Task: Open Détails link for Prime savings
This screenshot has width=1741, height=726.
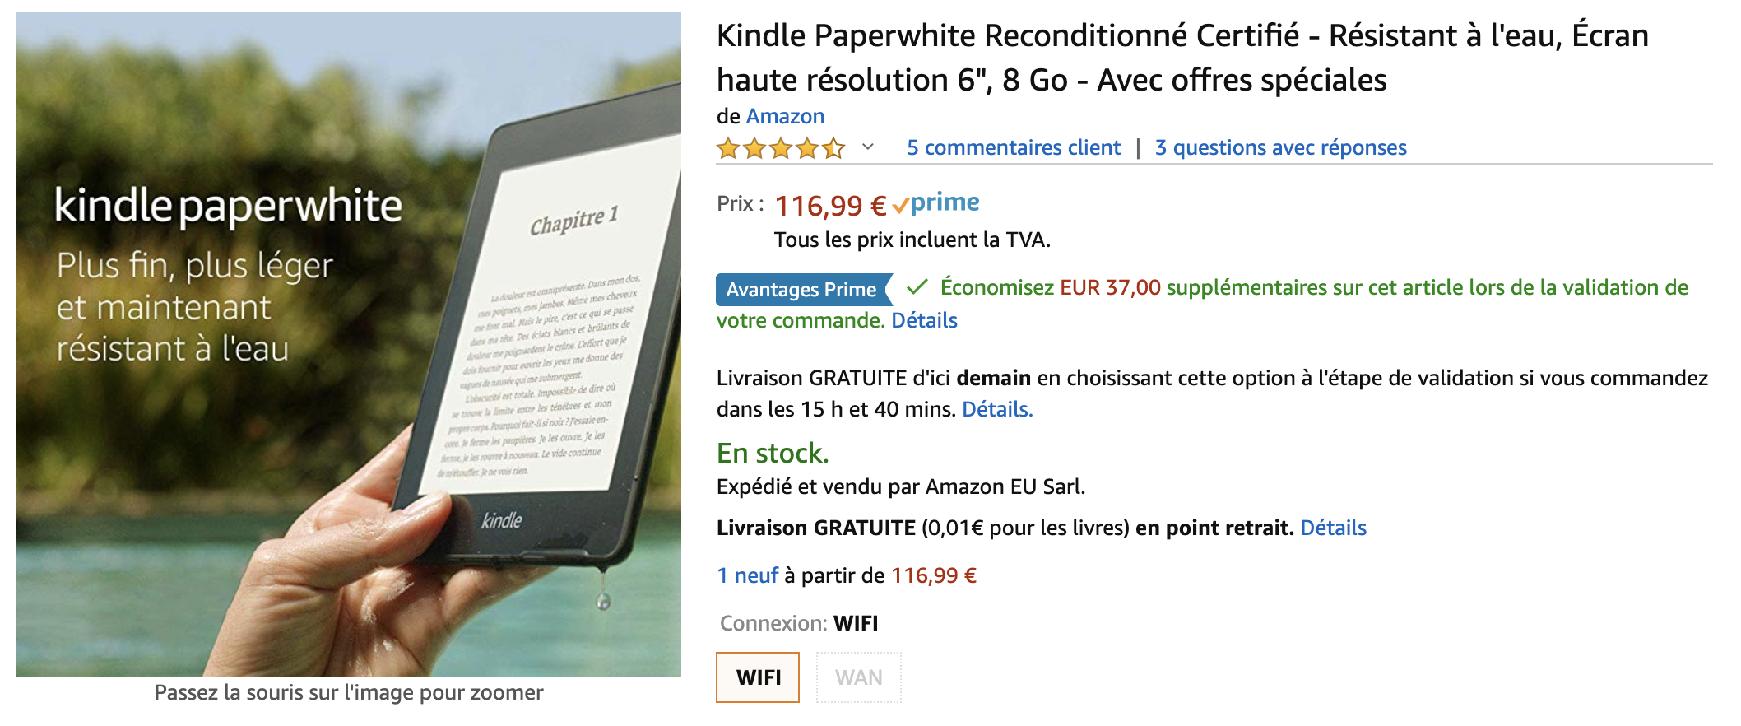Action: pos(925,320)
